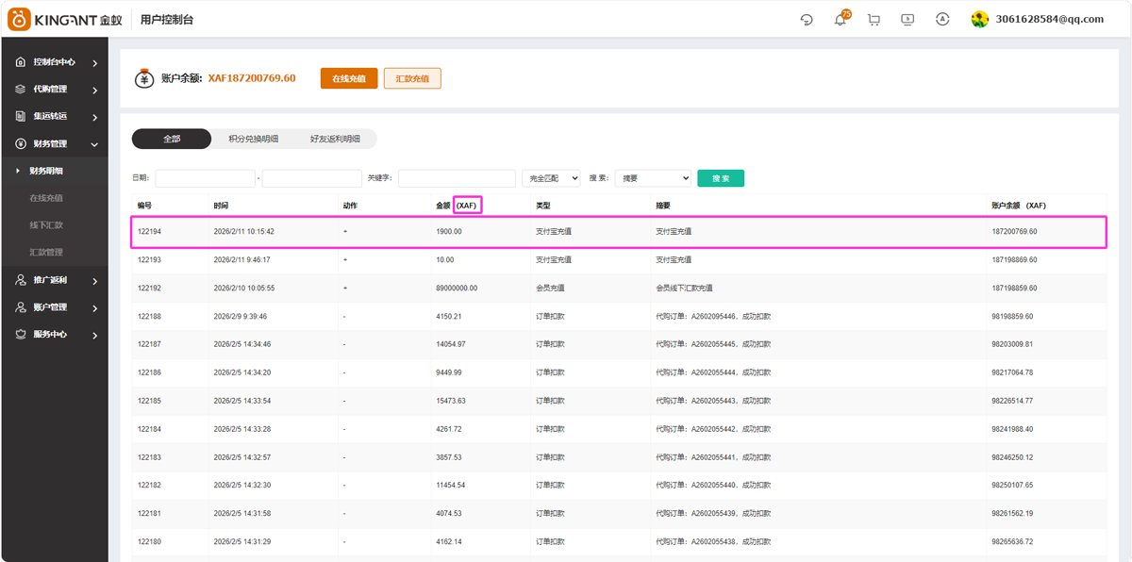Expand the 代购管理 sidebar section

click(x=57, y=90)
